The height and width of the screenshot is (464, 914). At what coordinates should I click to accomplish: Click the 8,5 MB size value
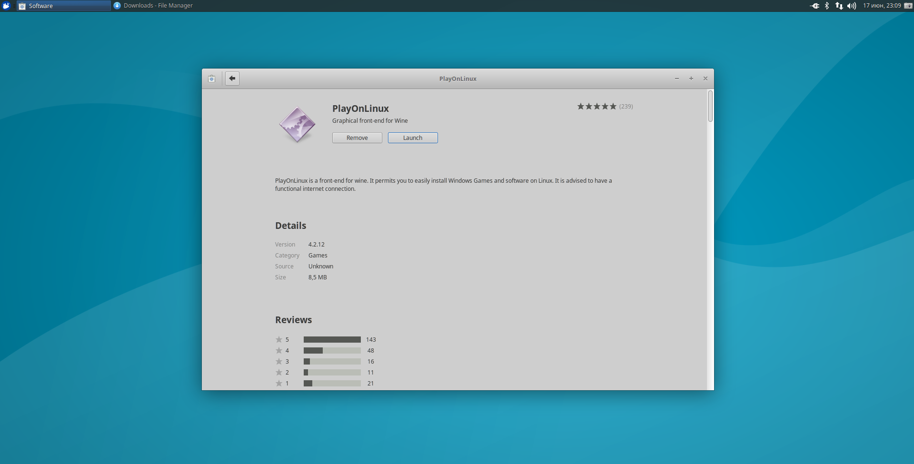pos(318,277)
